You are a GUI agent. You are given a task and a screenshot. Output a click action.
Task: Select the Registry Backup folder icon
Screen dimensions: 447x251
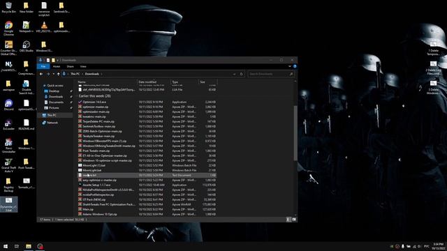tap(8, 185)
